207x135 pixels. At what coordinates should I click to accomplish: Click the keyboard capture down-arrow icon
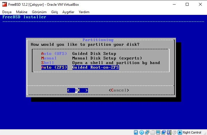180,132
